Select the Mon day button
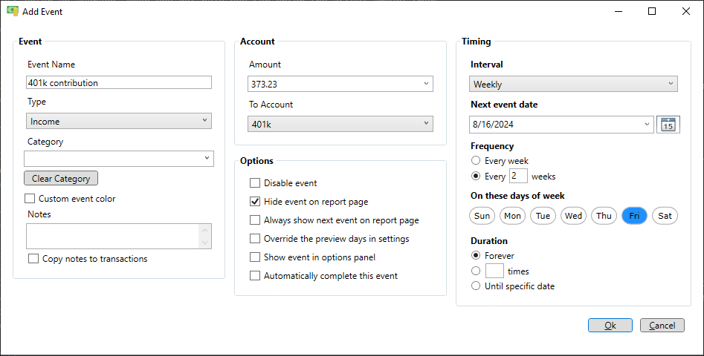 pyautogui.click(x=512, y=216)
